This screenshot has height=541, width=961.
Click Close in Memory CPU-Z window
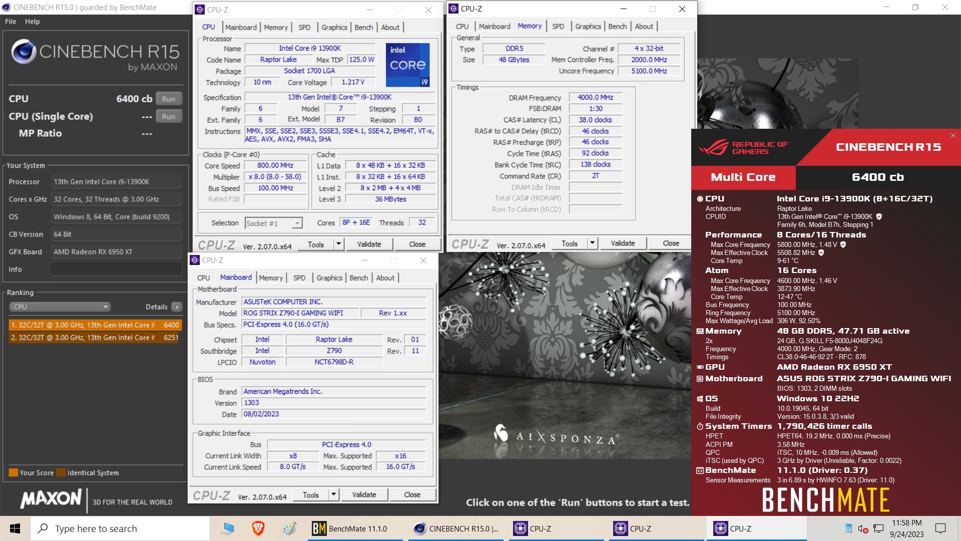coord(671,243)
